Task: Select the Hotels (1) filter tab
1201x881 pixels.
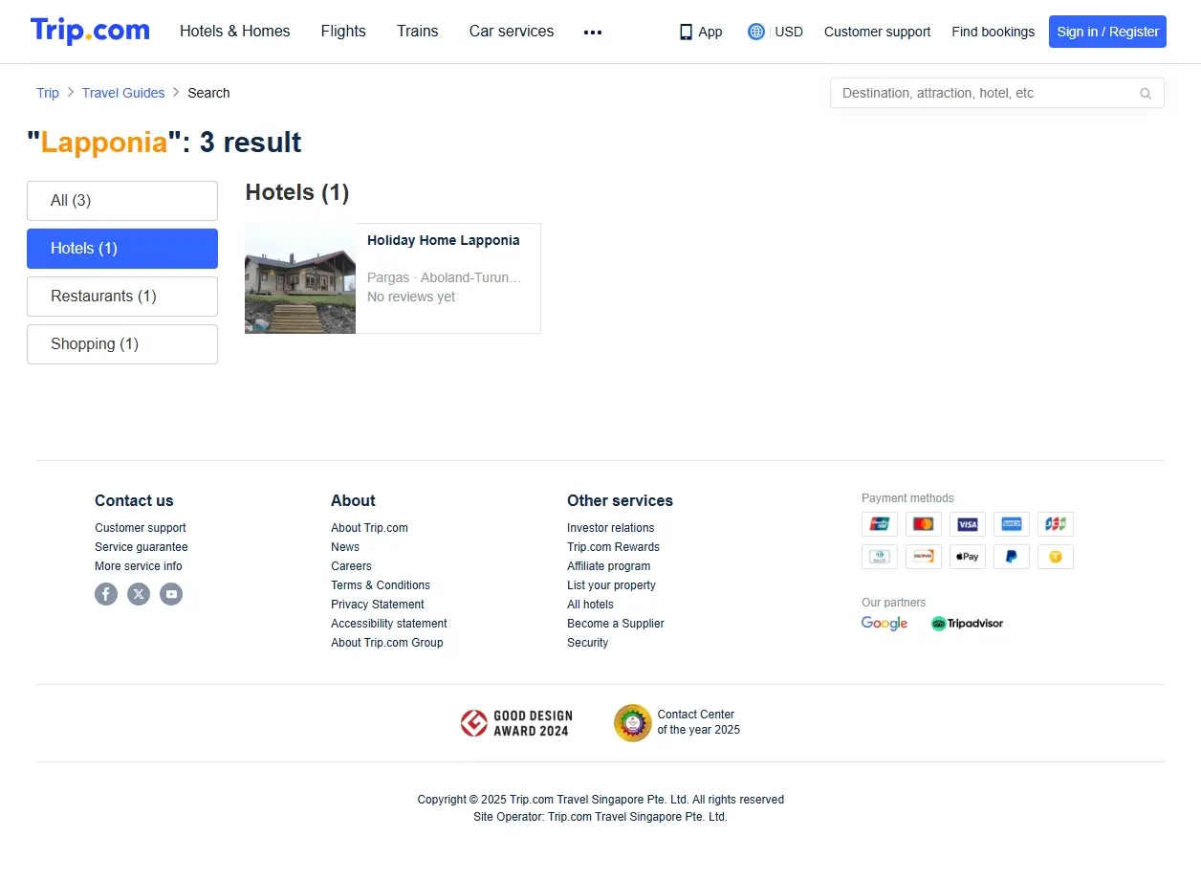Action: coord(122,249)
